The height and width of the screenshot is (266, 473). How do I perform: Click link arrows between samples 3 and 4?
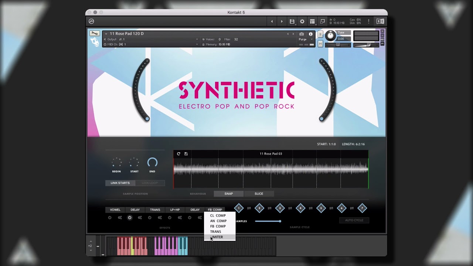coord(290,208)
